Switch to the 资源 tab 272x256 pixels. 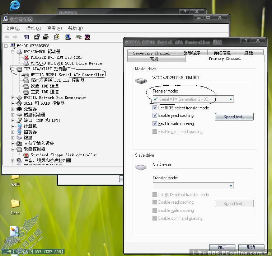click(x=250, y=53)
